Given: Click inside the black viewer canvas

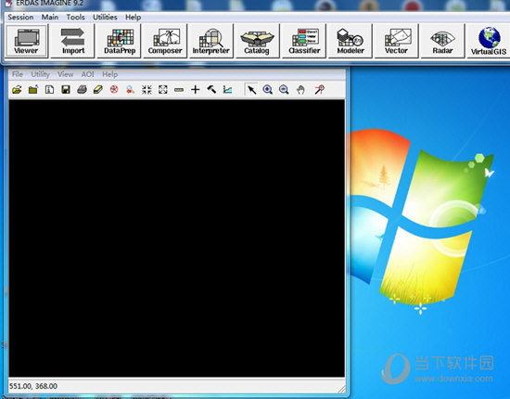Looking at the screenshot, I should tap(176, 238).
